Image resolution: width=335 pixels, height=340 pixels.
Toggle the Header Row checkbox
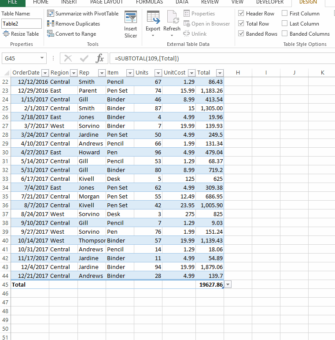coord(241,13)
